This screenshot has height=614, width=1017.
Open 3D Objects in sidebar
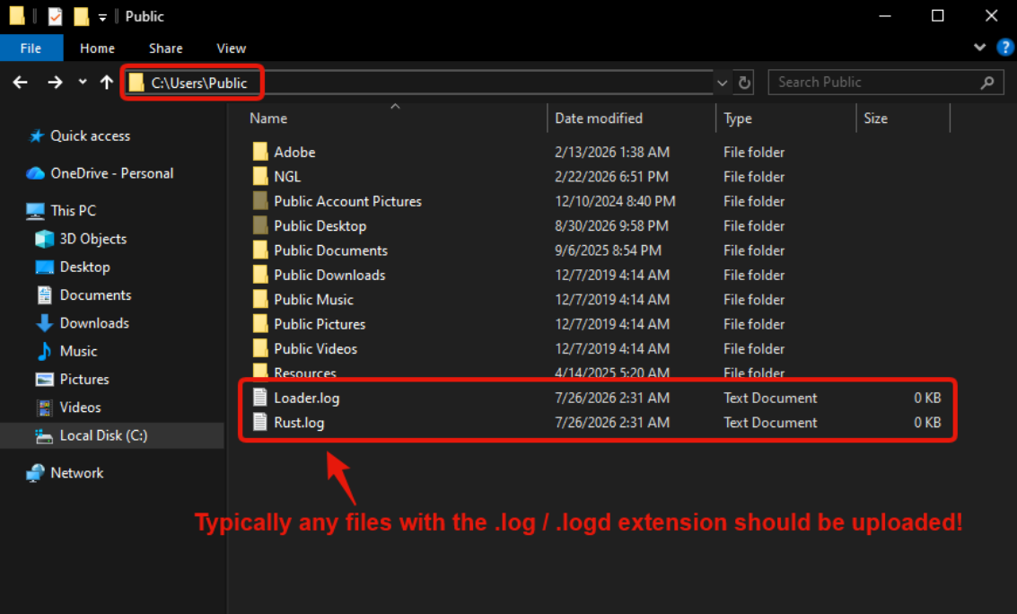click(x=92, y=239)
